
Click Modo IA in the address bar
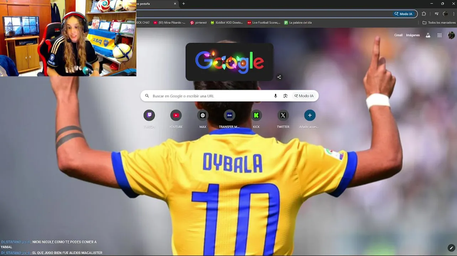pos(403,14)
